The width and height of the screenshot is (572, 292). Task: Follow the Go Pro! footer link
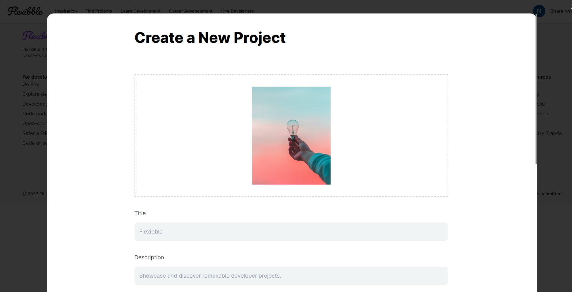coord(31,84)
